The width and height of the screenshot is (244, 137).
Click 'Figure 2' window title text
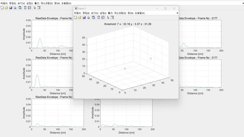[x=82, y=8]
